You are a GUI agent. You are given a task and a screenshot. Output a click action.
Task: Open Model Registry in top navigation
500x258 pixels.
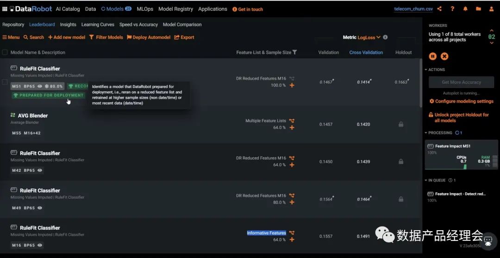click(x=176, y=9)
